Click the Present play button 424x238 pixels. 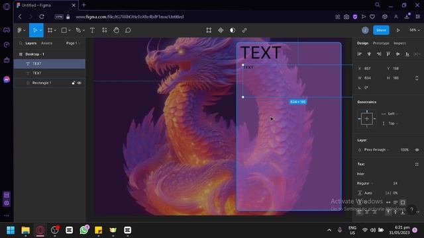[x=398, y=30]
